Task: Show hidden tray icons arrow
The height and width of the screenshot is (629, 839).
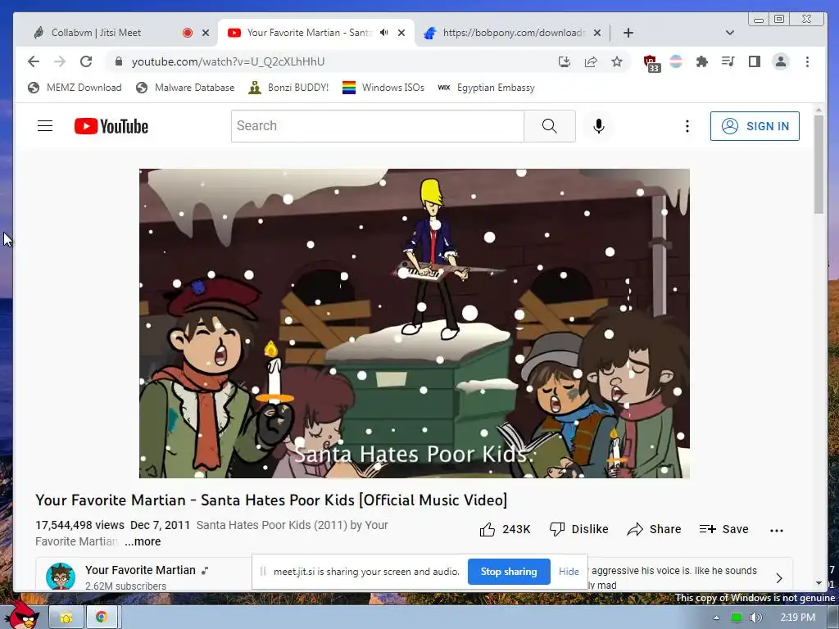Action: (716, 618)
